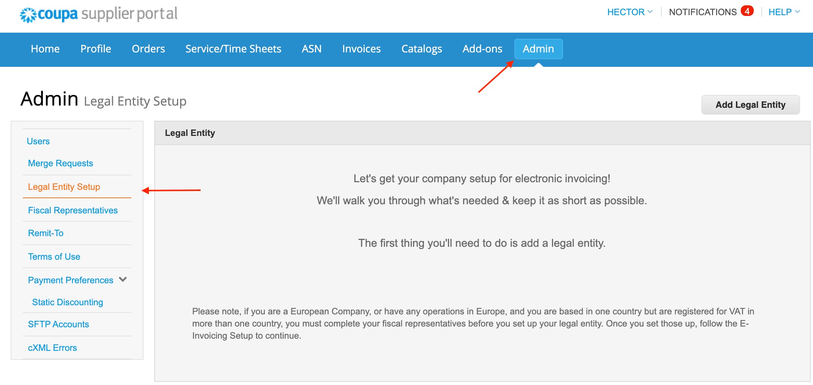The height and width of the screenshot is (385, 813).
Task: Open the HELP dropdown menu
Action: tap(784, 12)
